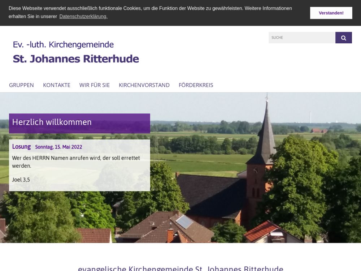Click the evangelische Kirchengemeinde heading at the bottom
This screenshot has width=361, height=271.
(180, 268)
